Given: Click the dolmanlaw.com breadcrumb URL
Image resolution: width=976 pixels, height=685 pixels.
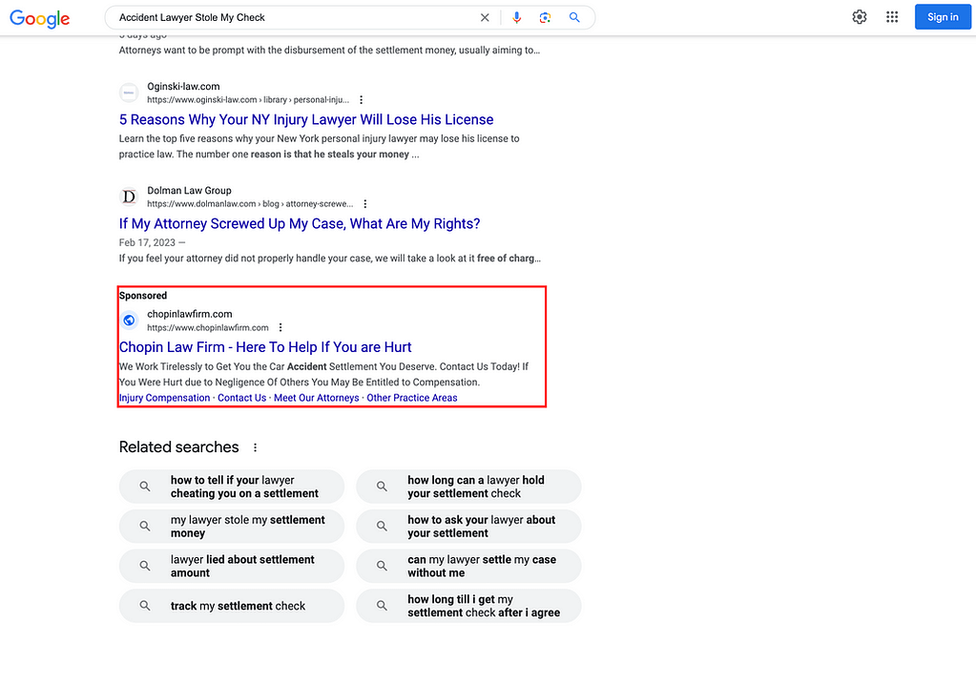Looking at the screenshot, I should tap(250, 203).
